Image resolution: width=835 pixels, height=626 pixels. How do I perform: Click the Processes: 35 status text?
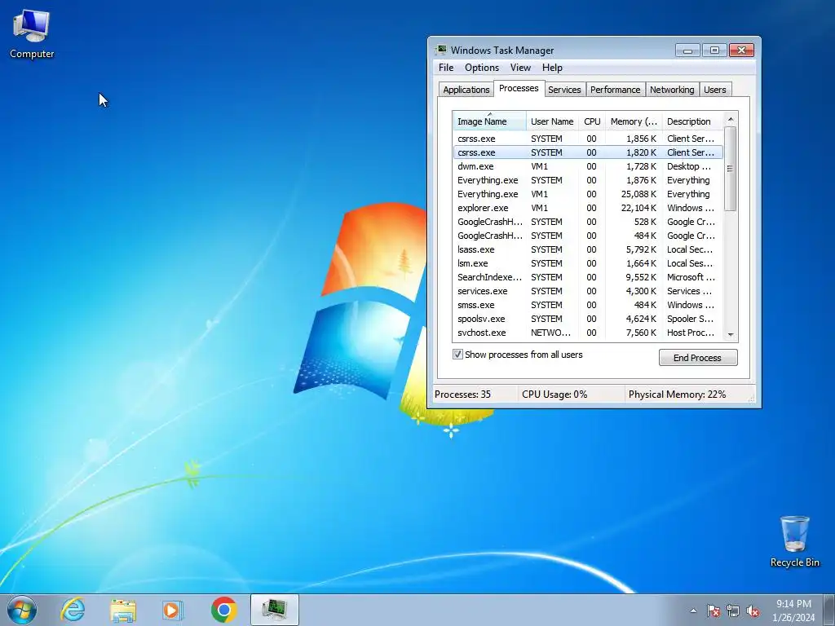pos(462,395)
